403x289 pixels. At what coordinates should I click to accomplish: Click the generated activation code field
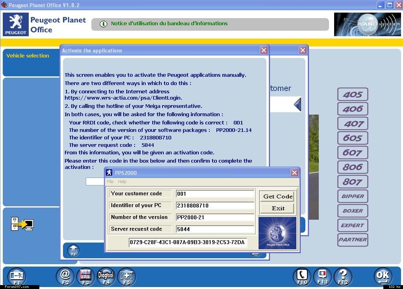(187, 242)
